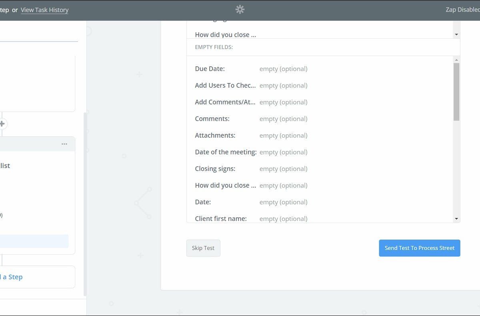Image resolution: width=480 pixels, height=316 pixels.
Task: Click the Zapier asterisk logo in header
Action: [240, 10]
